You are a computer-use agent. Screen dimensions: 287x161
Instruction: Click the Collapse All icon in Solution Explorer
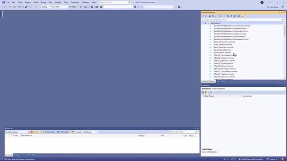[x=231, y=16]
